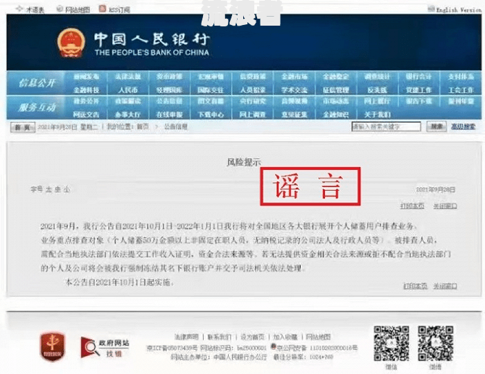Select 政策解读 under 服务互动
485x374 pixels.
[x=127, y=101]
